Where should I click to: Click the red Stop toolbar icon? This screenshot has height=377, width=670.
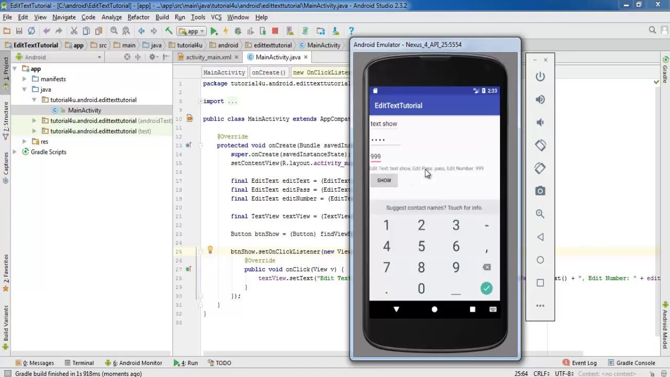pos(275,31)
